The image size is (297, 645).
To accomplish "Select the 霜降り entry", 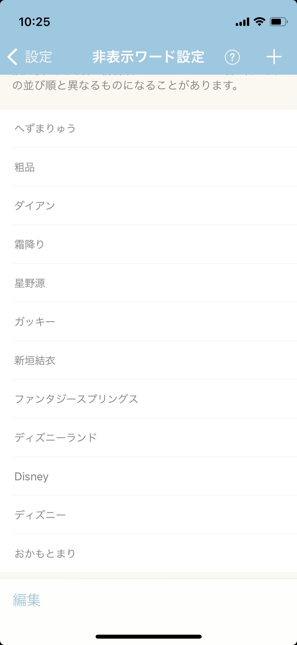I will click(x=148, y=244).
